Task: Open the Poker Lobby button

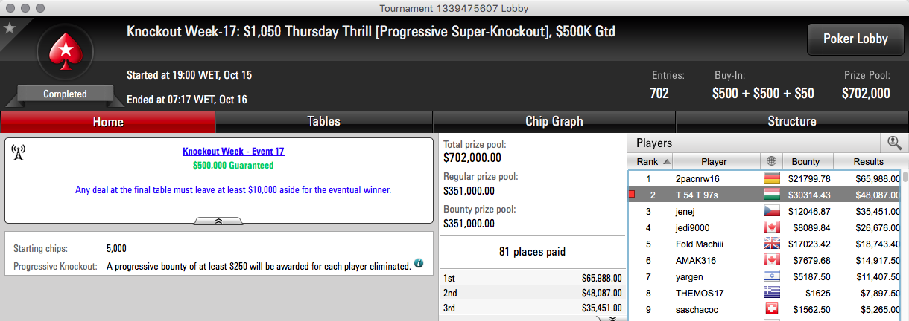Action: point(855,39)
